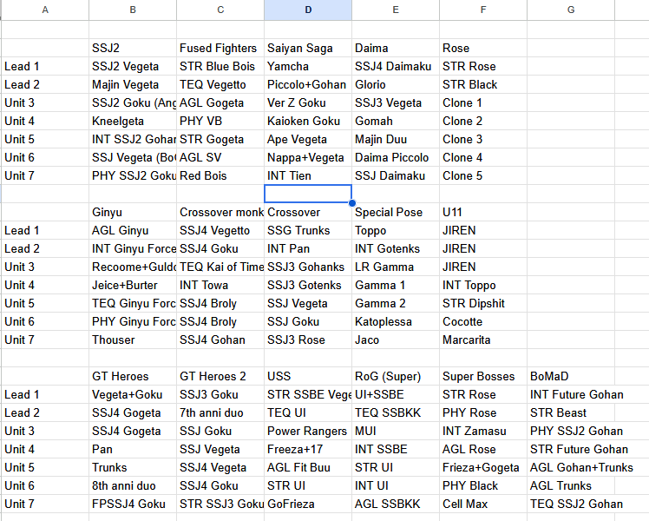
Task: Click the 'TEQ Vegetto' cell
Action: point(220,84)
